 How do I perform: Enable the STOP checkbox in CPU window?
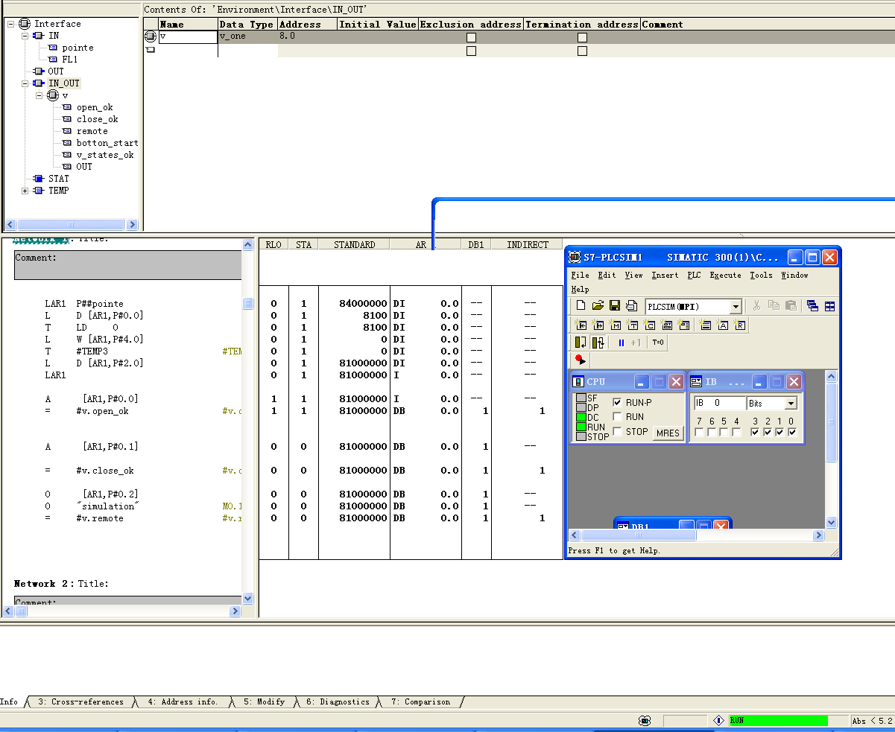pos(617,432)
